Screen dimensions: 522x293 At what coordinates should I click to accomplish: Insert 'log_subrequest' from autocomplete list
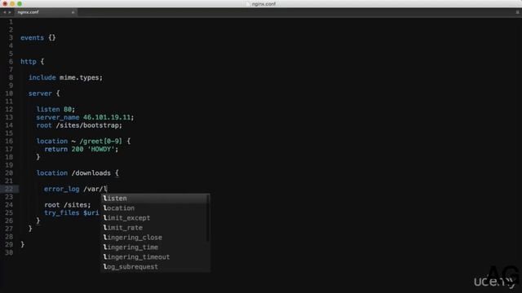click(x=155, y=267)
